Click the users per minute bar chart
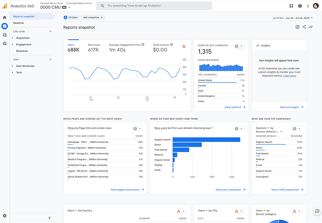This screenshot has width=322, height=223. coord(221,68)
